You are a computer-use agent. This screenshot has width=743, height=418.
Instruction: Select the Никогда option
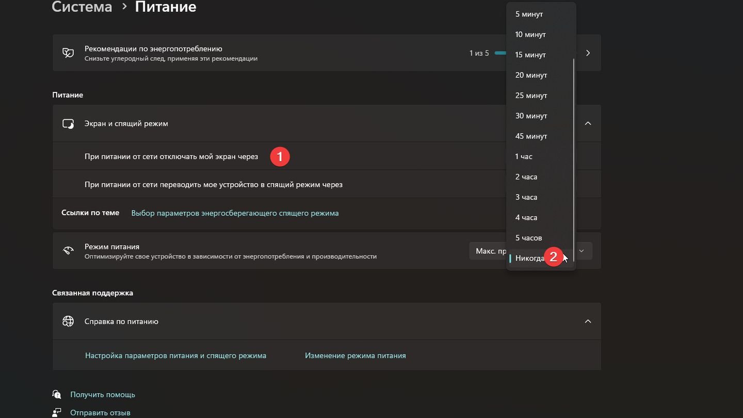coord(541,258)
